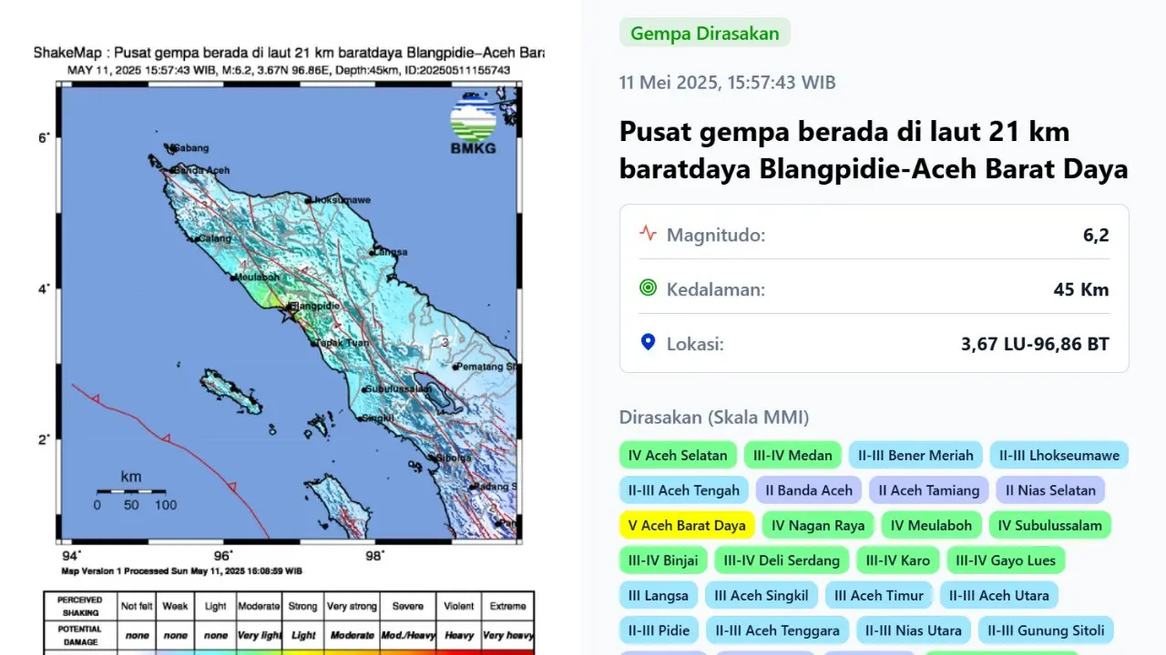Click Singkil label on the map

point(377,418)
